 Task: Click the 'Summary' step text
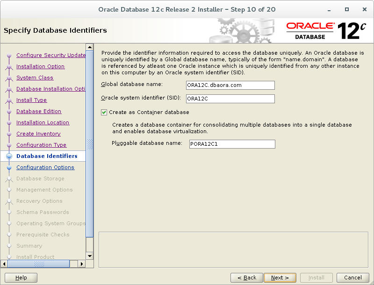pyautogui.click(x=29, y=246)
